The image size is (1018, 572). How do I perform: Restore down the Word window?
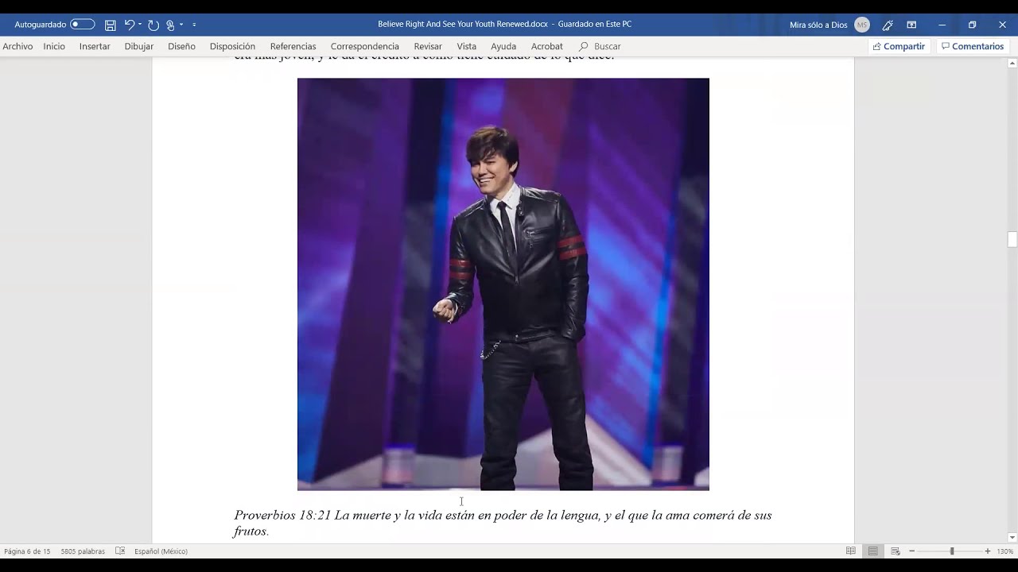(972, 25)
